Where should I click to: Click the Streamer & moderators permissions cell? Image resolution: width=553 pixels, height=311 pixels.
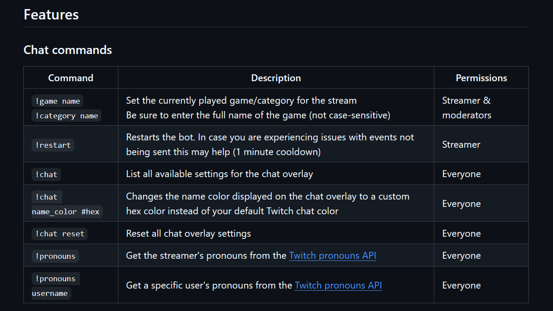[x=466, y=108]
